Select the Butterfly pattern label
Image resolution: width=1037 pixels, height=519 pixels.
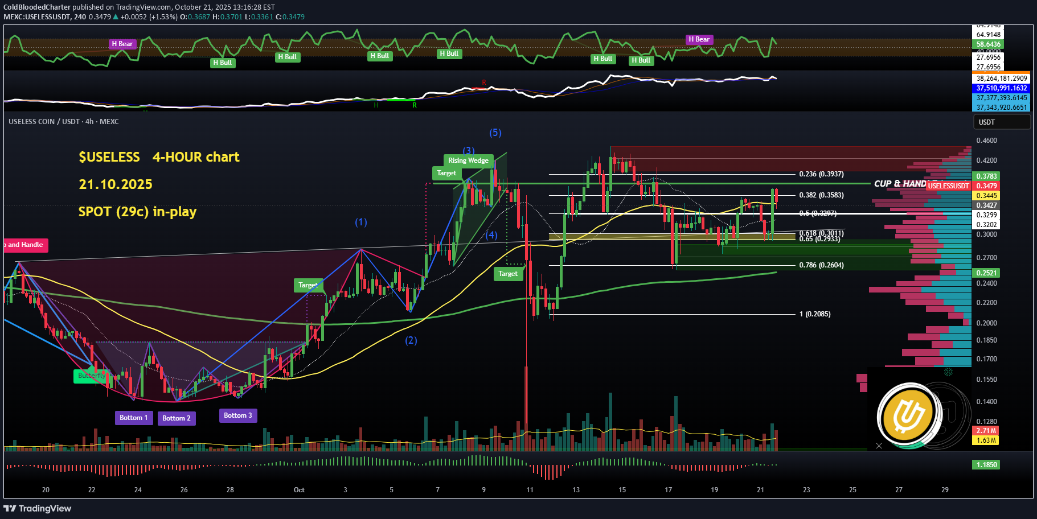(x=91, y=376)
